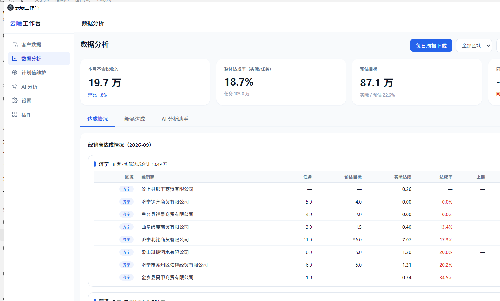The image size is (500, 301).
Task: Click the 实际达成 column header
Action: tap(402, 177)
